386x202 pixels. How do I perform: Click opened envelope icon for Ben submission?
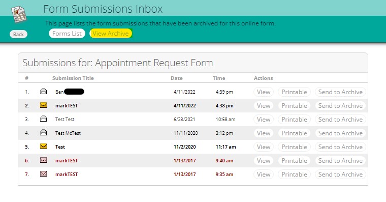(x=43, y=92)
